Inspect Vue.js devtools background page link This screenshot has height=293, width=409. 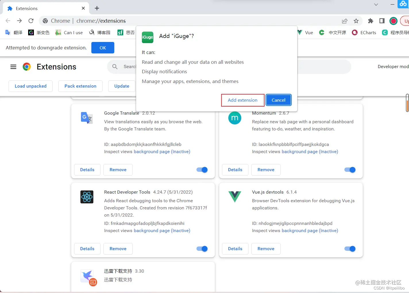pyautogui.click(x=310, y=231)
